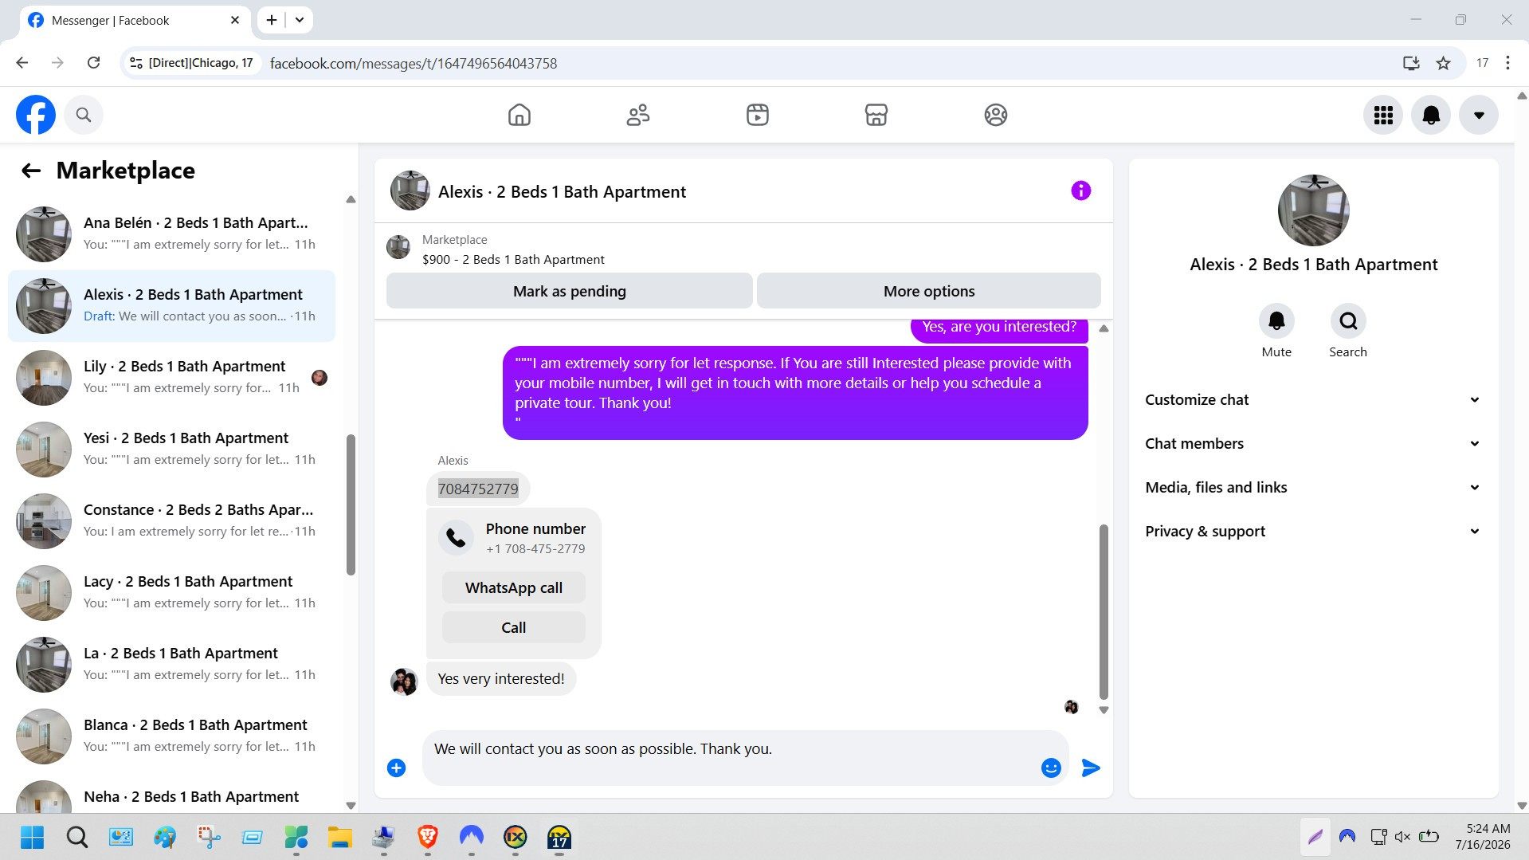Click the back arrow next to Marketplace
The height and width of the screenshot is (860, 1529).
(x=31, y=171)
